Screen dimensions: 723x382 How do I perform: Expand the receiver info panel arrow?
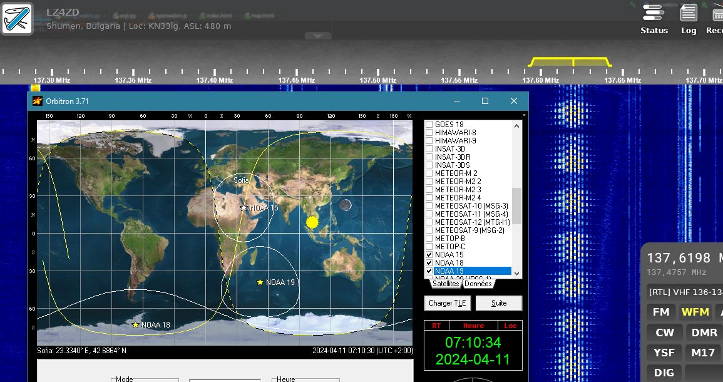[318, 36]
